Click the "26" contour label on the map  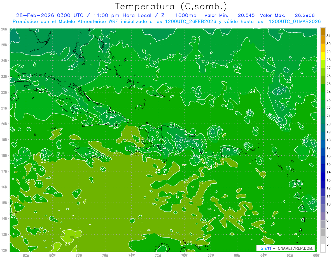click(67, 244)
